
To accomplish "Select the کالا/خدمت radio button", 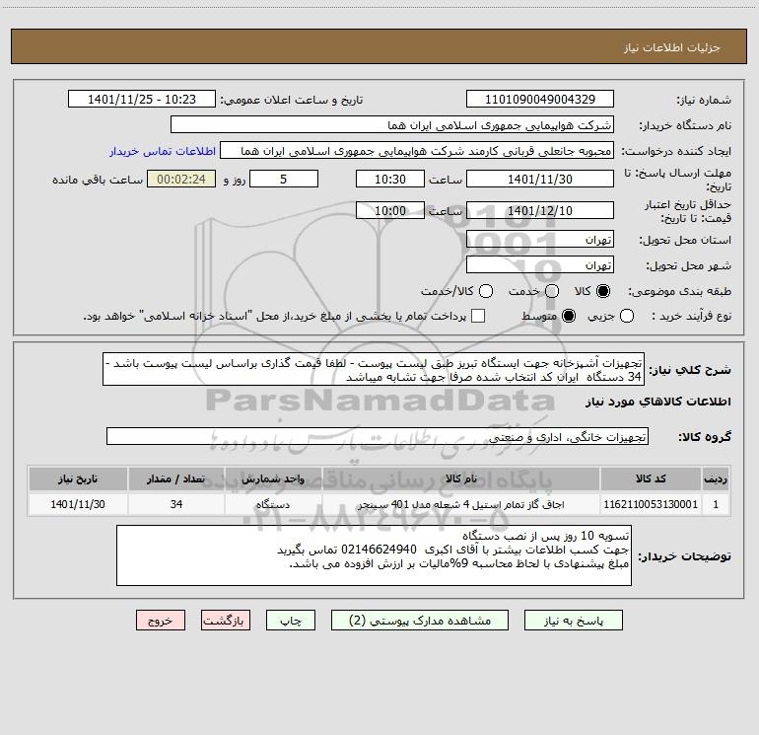I will (486, 291).
